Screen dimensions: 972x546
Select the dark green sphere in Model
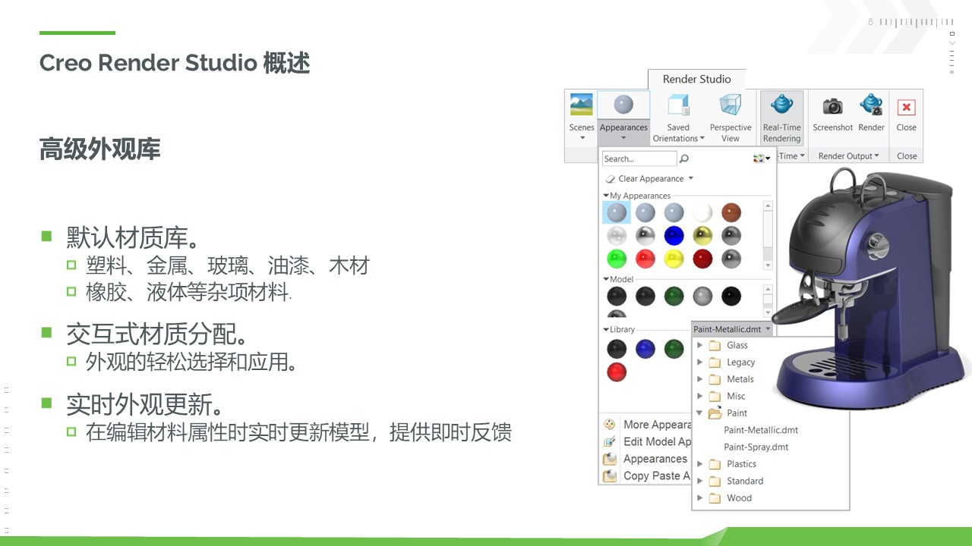[x=674, y=296]
